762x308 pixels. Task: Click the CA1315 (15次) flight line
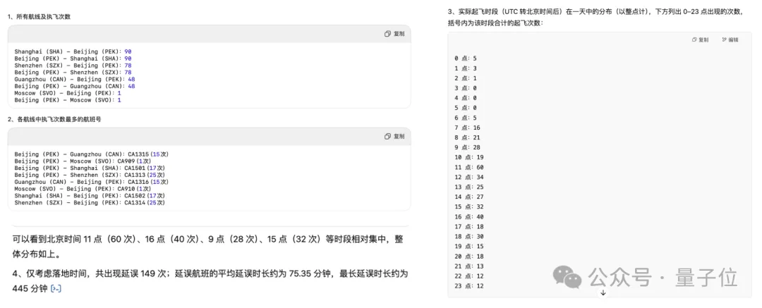click(x=92, y=154)
